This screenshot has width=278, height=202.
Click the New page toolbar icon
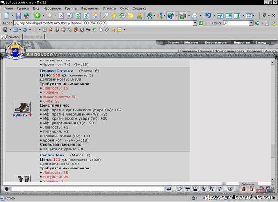point(6,16)
